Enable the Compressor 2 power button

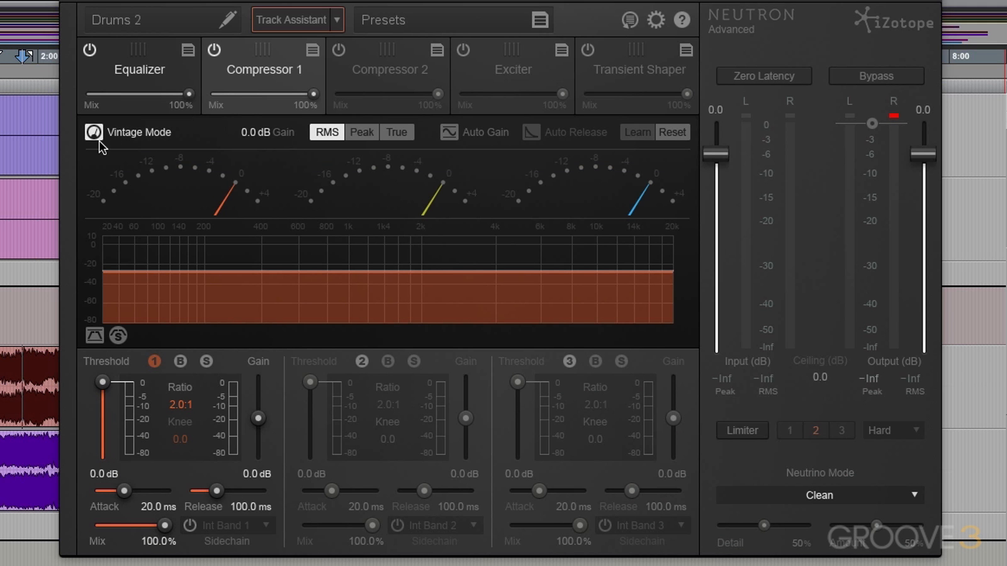click(339, 50)
